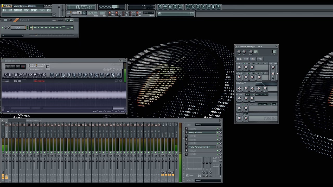Click Edison's save (floppy disk) icon
Screen dimensions: 333x187
pos(6,75)
